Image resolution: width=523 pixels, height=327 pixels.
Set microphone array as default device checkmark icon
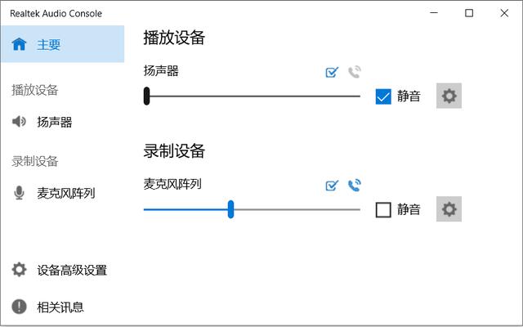click(x=332, y=186)
